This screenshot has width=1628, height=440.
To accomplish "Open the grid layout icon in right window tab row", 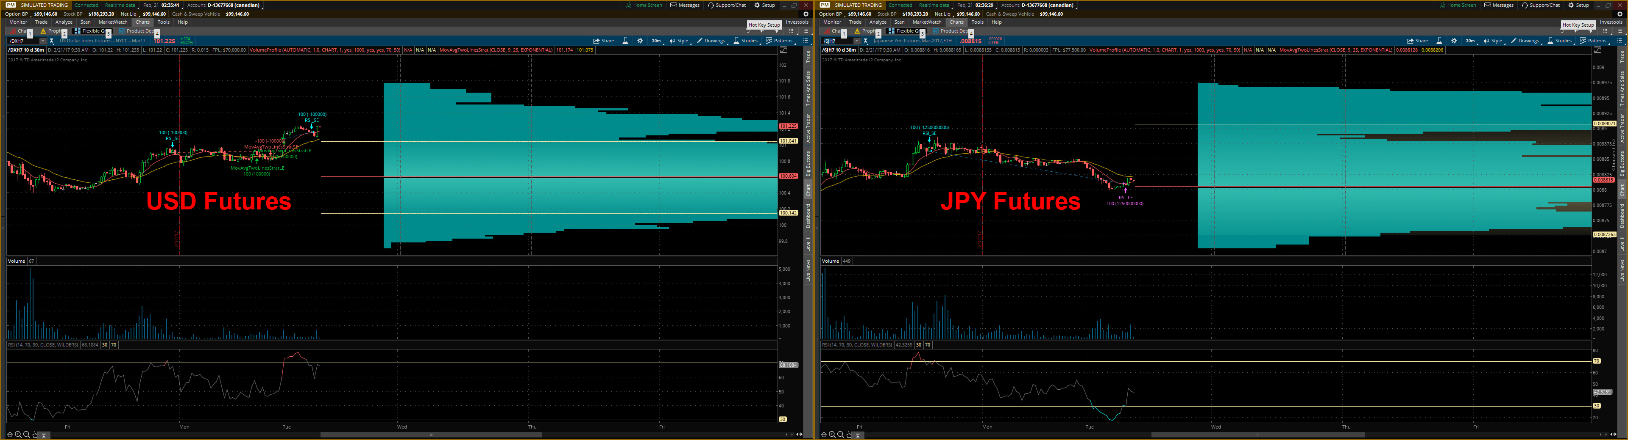I will pos(1605,31).
